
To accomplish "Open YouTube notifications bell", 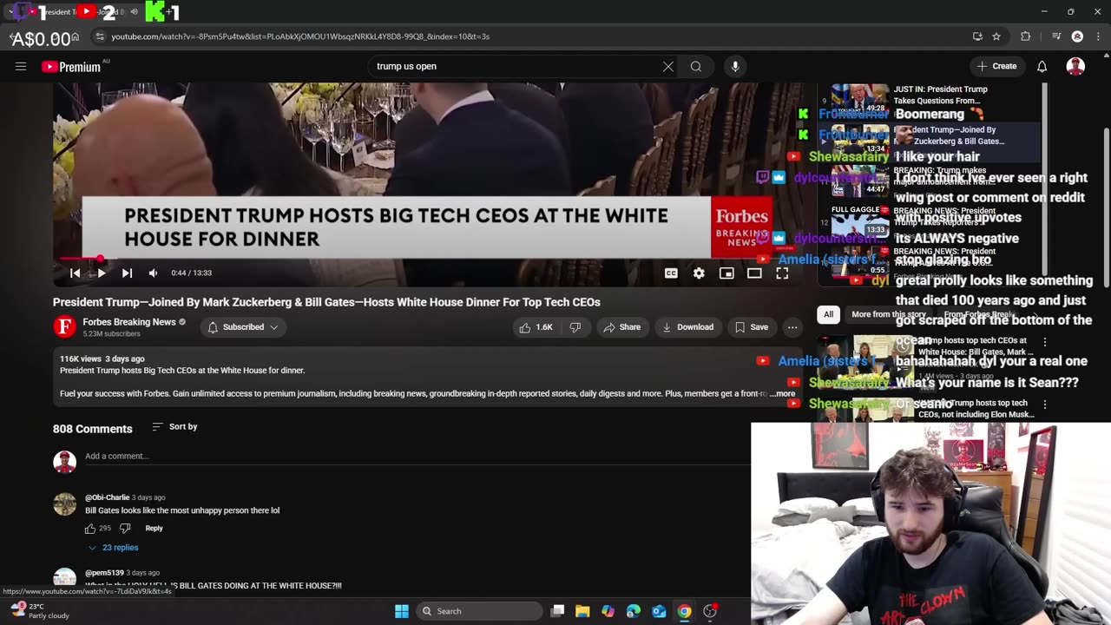I will [x=1042, y=66].
